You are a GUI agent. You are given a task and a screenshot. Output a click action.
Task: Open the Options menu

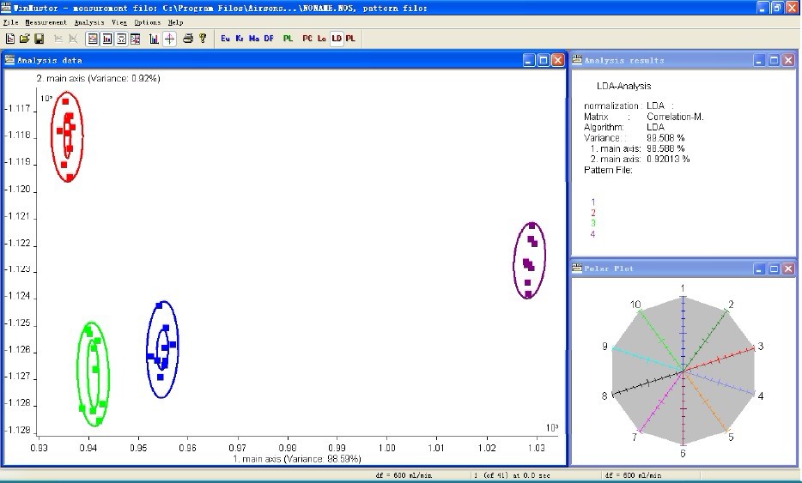tap(148, 22)
